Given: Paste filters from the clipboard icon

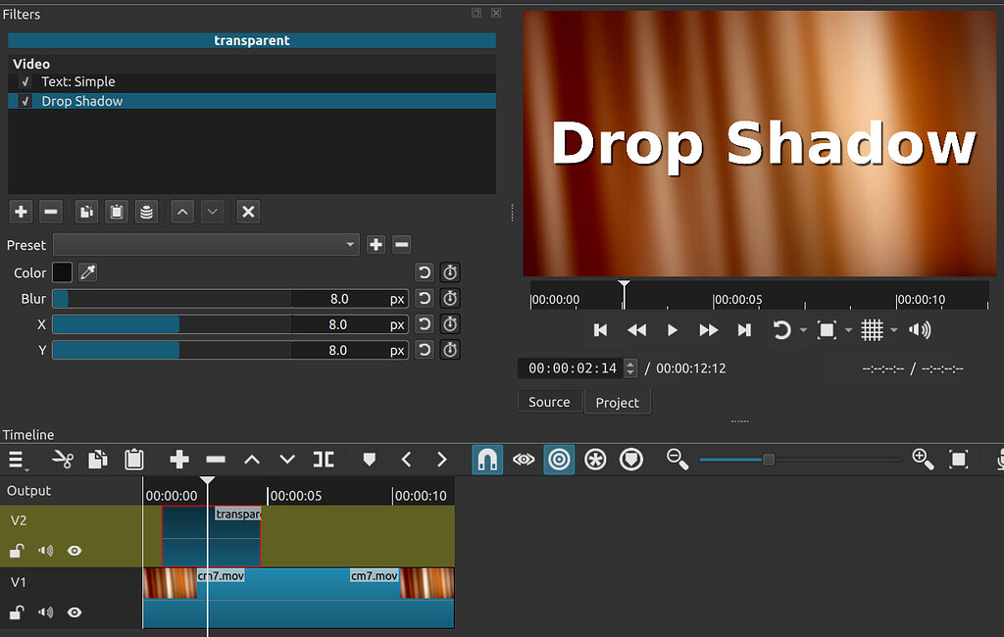Looking at the screenshot, I should [116, 211].
